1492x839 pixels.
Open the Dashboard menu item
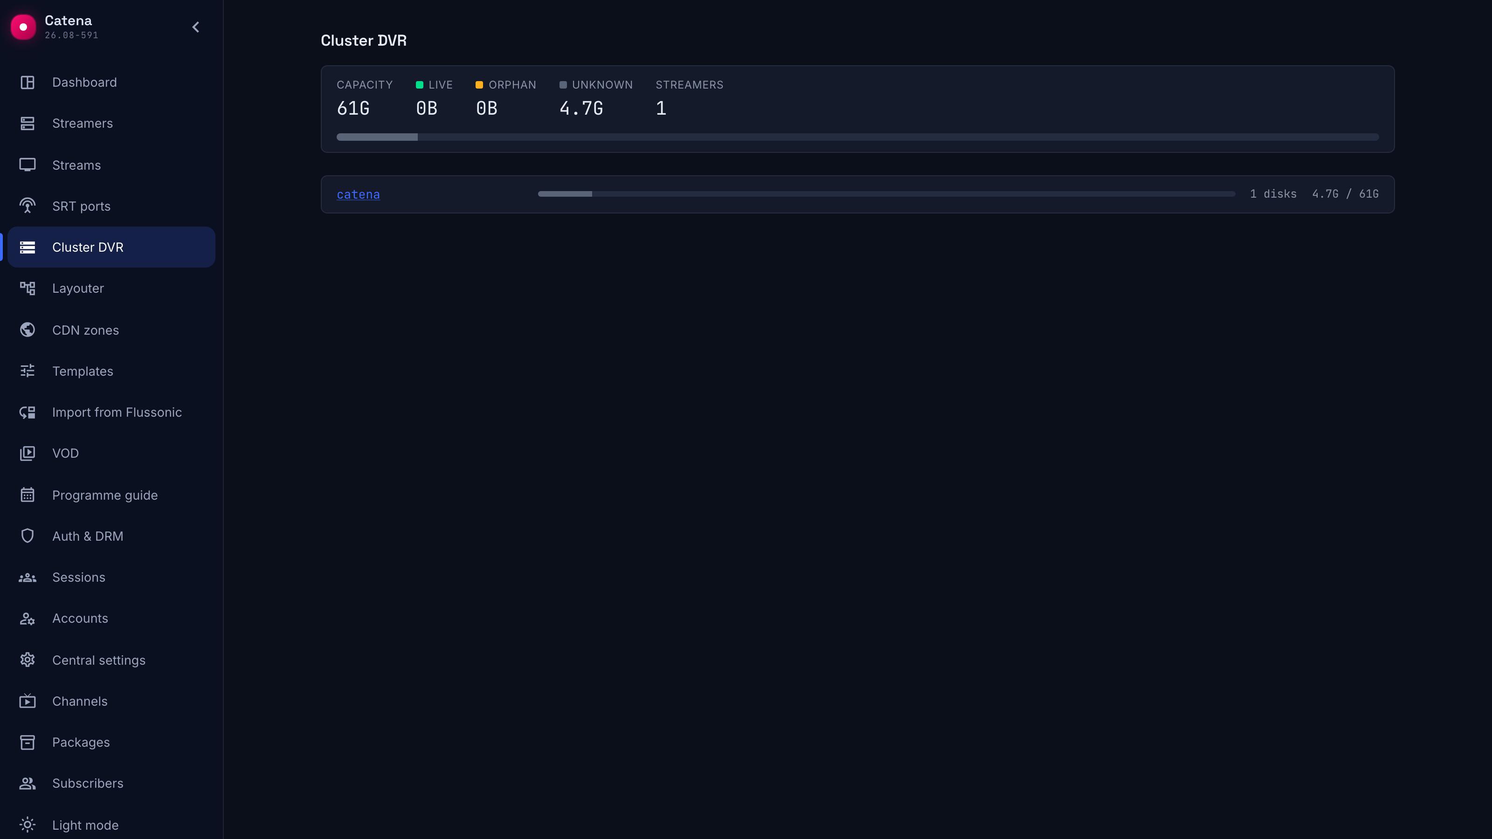tap(111, 82)
